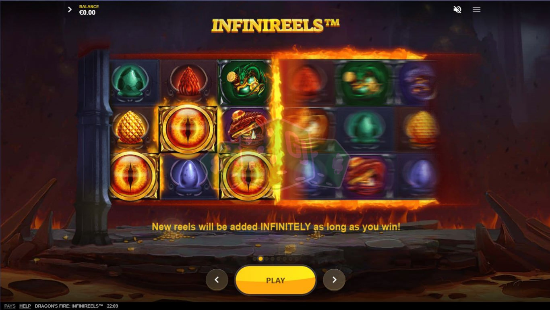The image size is (550, 310).
Task: Click the red dragon treasure symbol
Action: [x=246, y=128]
